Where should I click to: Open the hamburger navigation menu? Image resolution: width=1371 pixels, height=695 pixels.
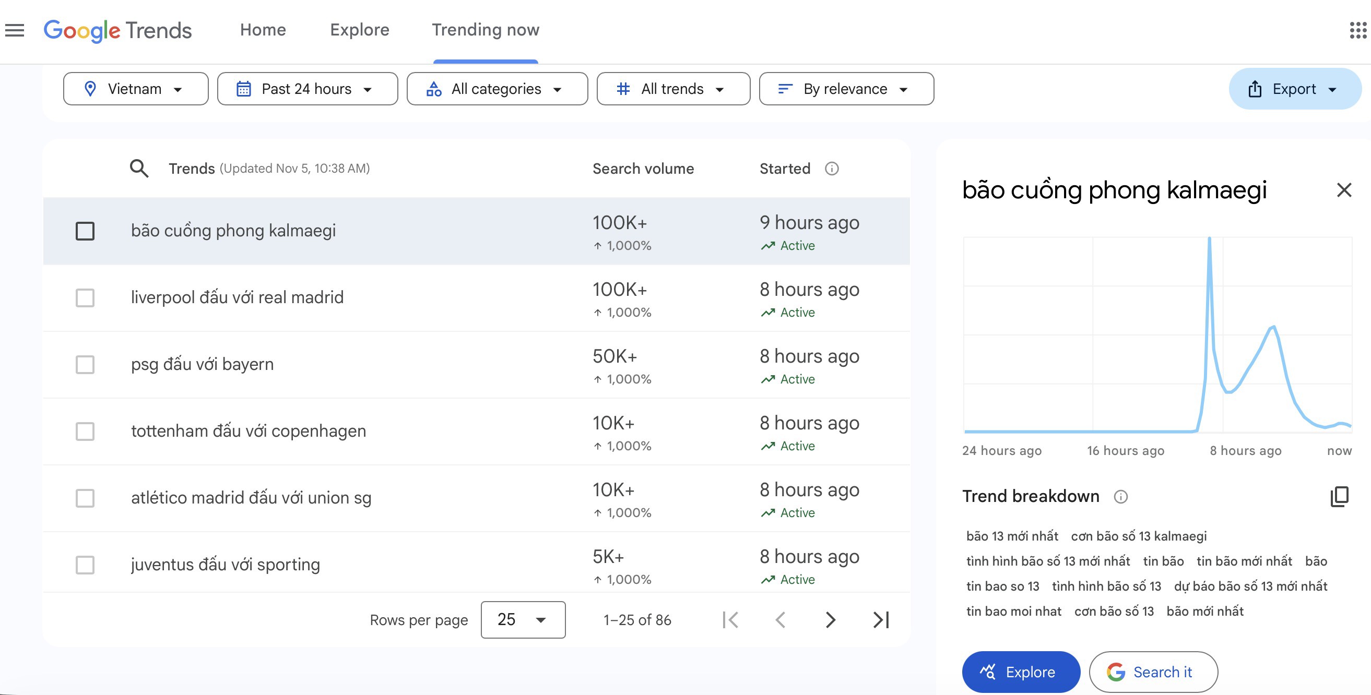15,30
